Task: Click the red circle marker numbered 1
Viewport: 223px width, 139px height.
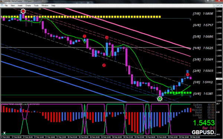Action: coord(84,36)
